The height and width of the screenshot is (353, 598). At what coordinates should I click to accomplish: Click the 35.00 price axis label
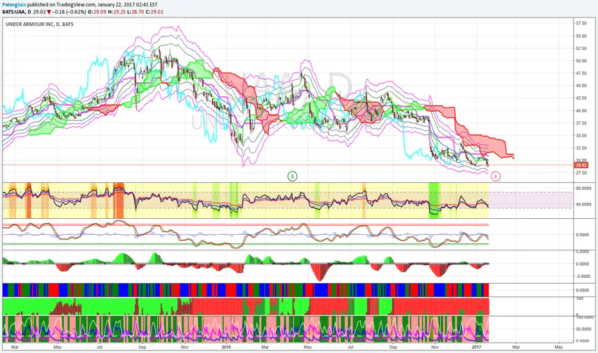pos(581,135)
